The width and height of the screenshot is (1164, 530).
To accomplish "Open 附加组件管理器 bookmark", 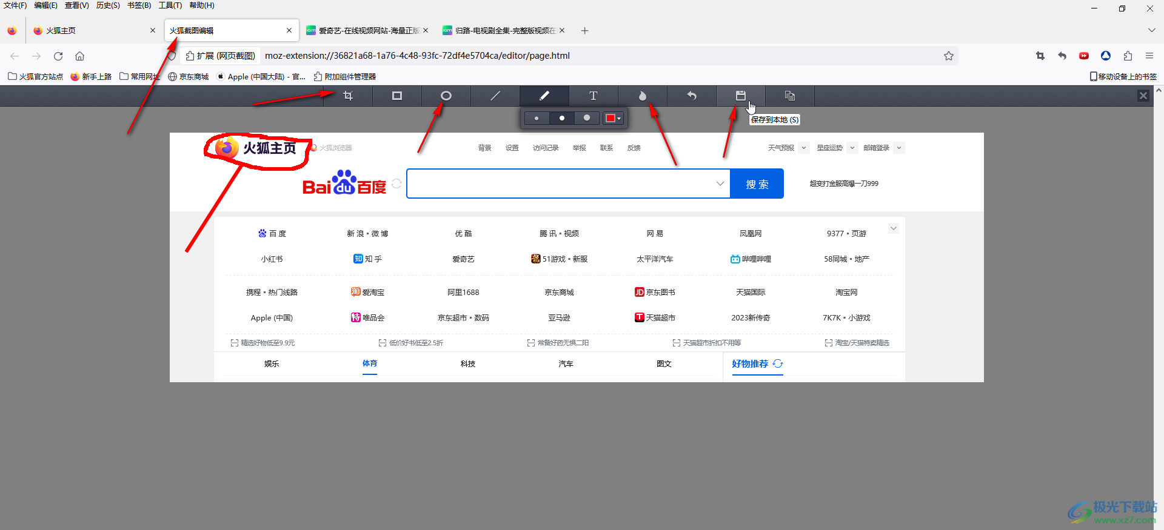I will click(x=345, y=76).
